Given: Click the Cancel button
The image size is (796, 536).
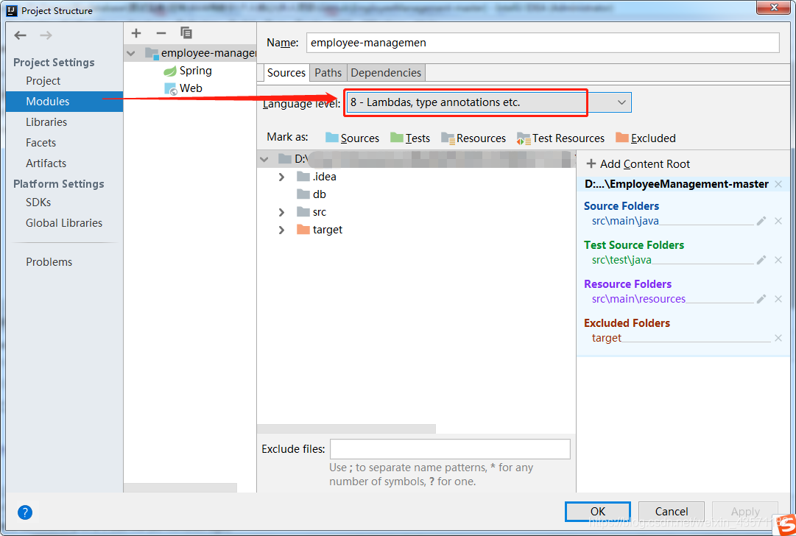Looking at the screenshot, I should click(671, 512).
